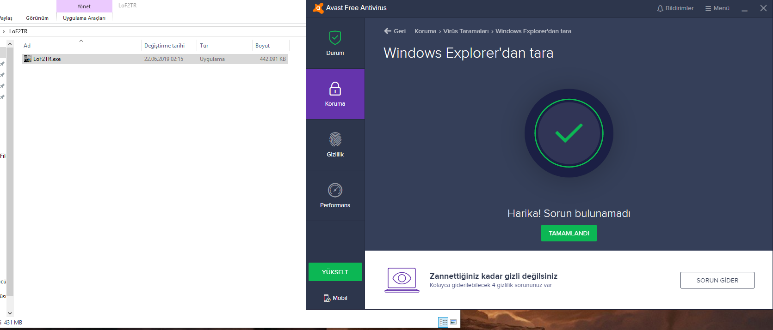Open the Performans gauge icon
This screenshot has height=330, width=773.
point(335,190)
